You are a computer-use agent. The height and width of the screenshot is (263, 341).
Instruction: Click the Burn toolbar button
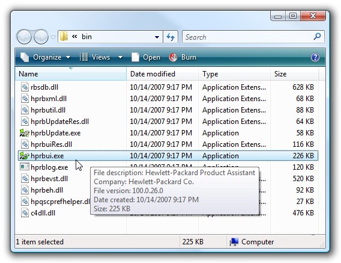coord(183,57)
